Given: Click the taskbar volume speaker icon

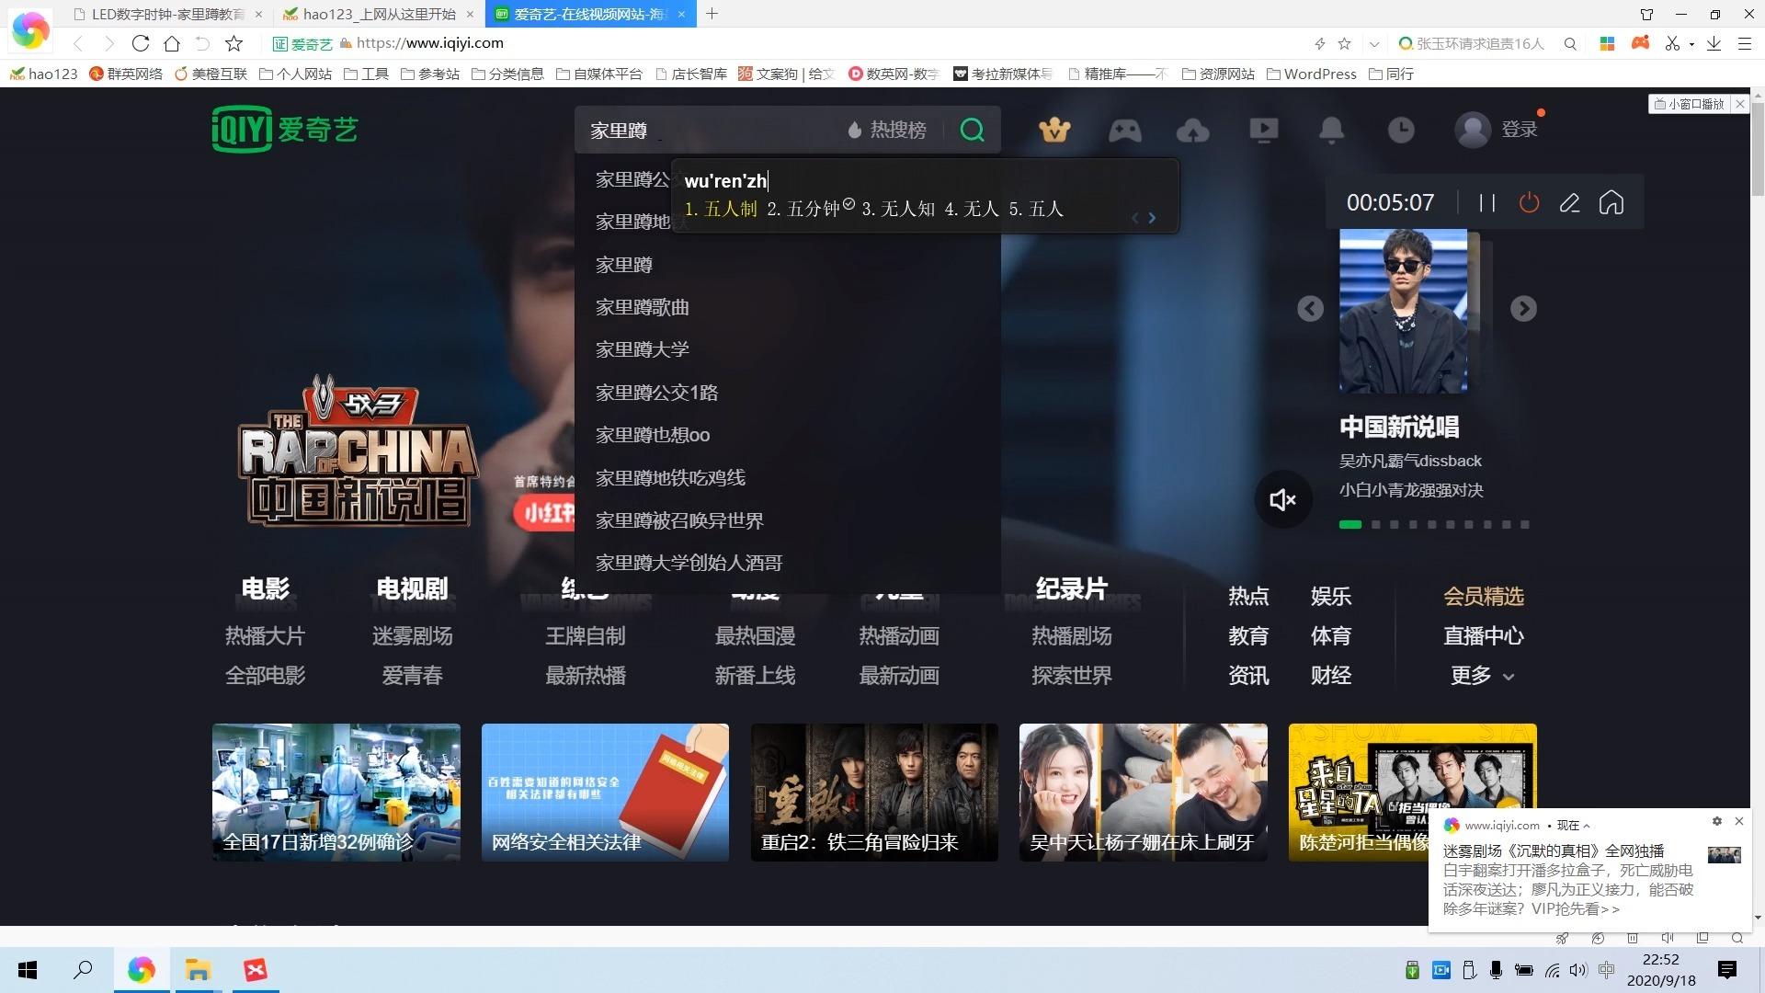Looking at the screenshot, I should coord(1579,970).
